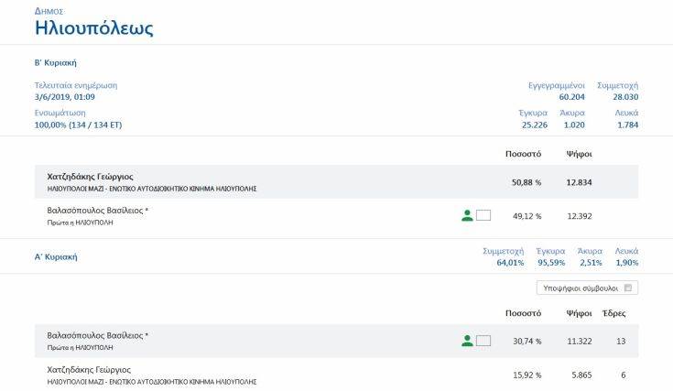Click the empty box beside 30,74 %
Screen dimensions: 673x391
click(484, 341)
